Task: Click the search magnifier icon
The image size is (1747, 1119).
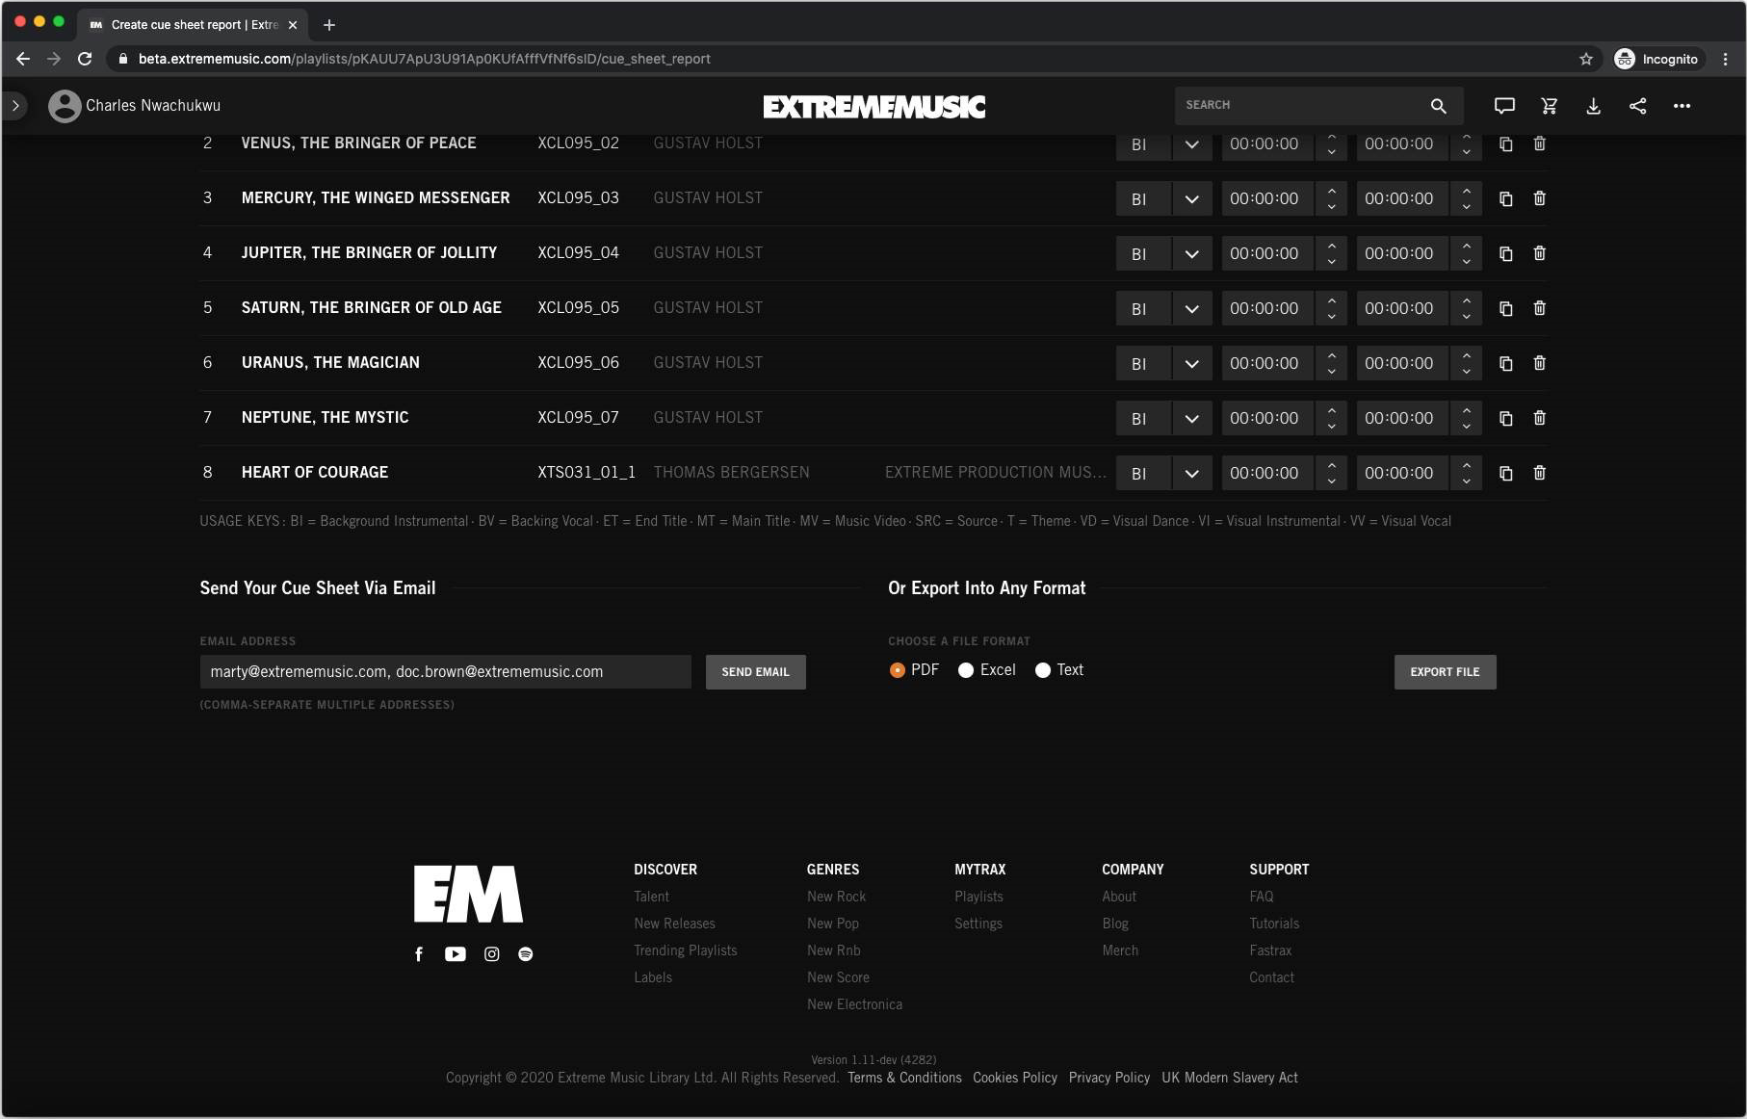Action: (1438, 106)
